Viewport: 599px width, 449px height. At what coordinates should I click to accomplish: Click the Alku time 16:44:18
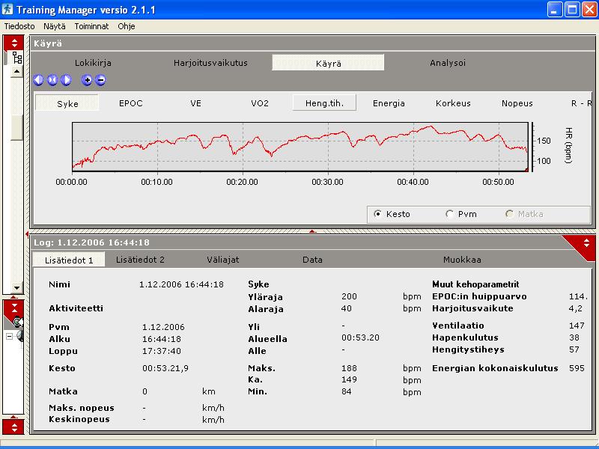click(x=162, y=339)
